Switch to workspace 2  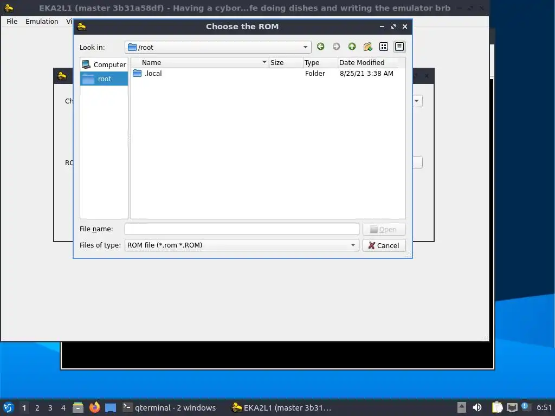pos(37,408)
